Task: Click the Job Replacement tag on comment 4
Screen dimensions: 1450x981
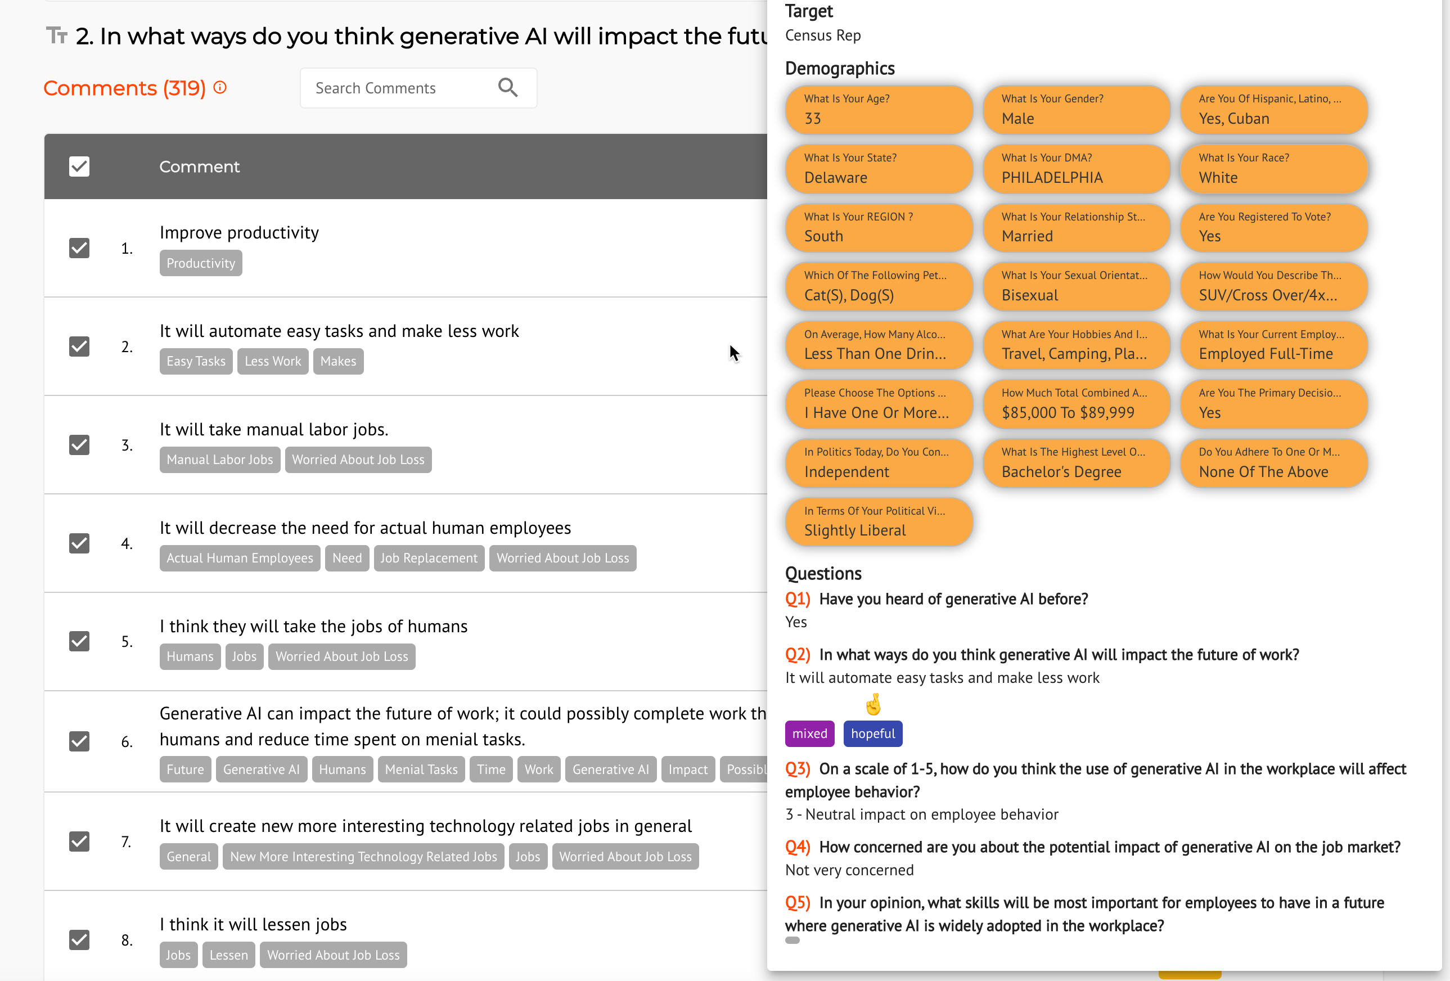Action: [x=429, y=559]
